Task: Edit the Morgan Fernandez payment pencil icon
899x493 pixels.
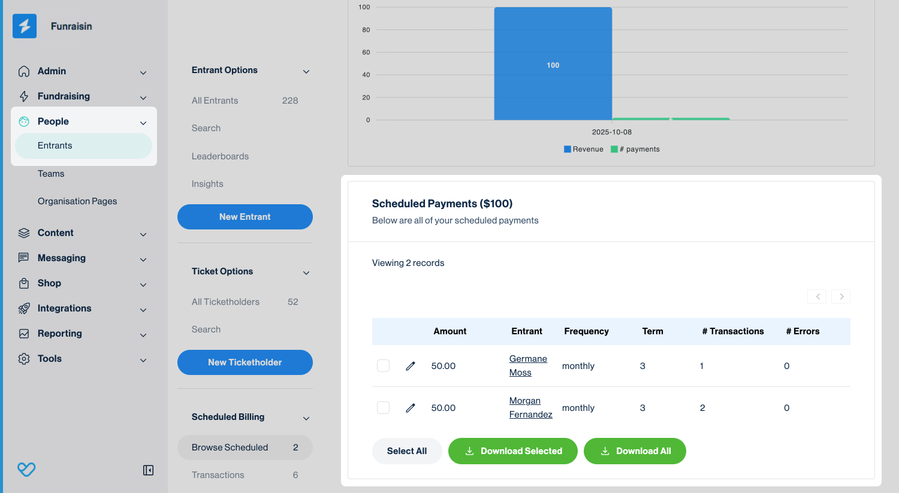Action: pos(411,408)
